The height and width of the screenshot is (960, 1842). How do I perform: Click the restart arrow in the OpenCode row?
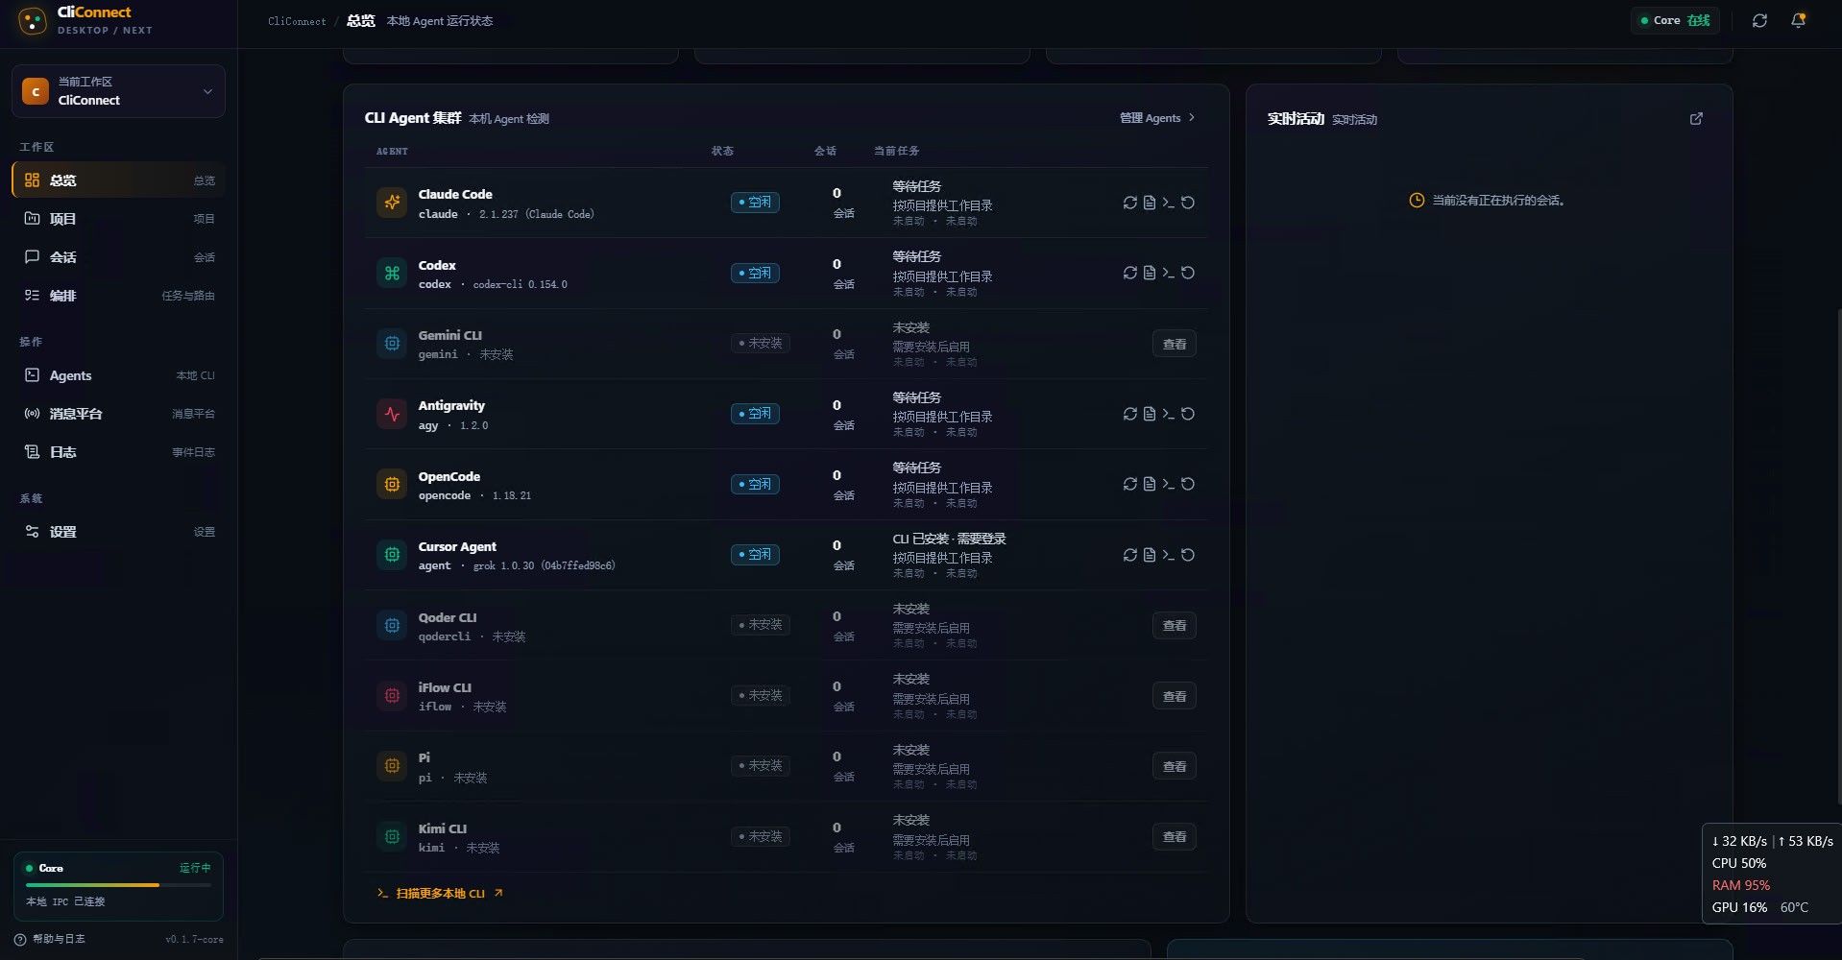[1188, 484]
